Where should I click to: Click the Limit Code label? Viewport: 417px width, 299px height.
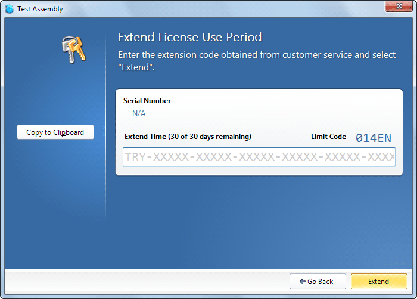click(x=328, y=137)
